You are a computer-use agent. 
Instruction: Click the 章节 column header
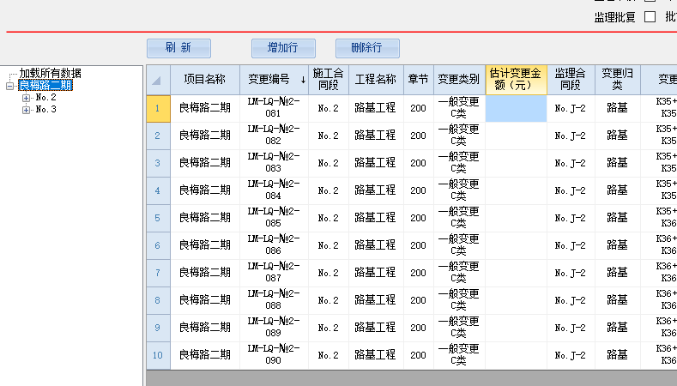coord(419,80)
